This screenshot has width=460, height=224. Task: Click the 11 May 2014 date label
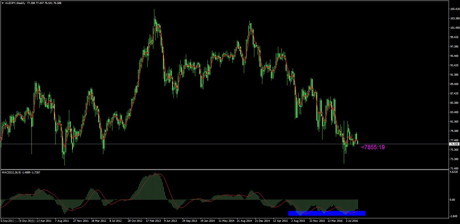[x=226, y=221]
